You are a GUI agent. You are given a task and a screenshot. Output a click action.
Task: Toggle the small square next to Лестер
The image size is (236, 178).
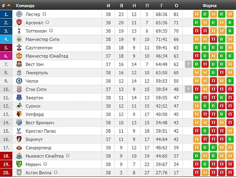[44, 14]
